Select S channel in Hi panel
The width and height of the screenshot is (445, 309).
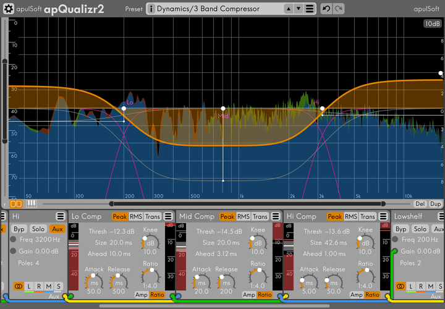pos(59,286)
